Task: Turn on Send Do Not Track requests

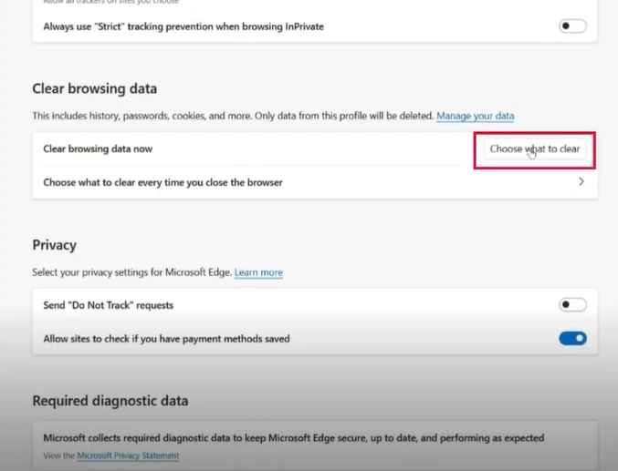Action: (572, 304)
